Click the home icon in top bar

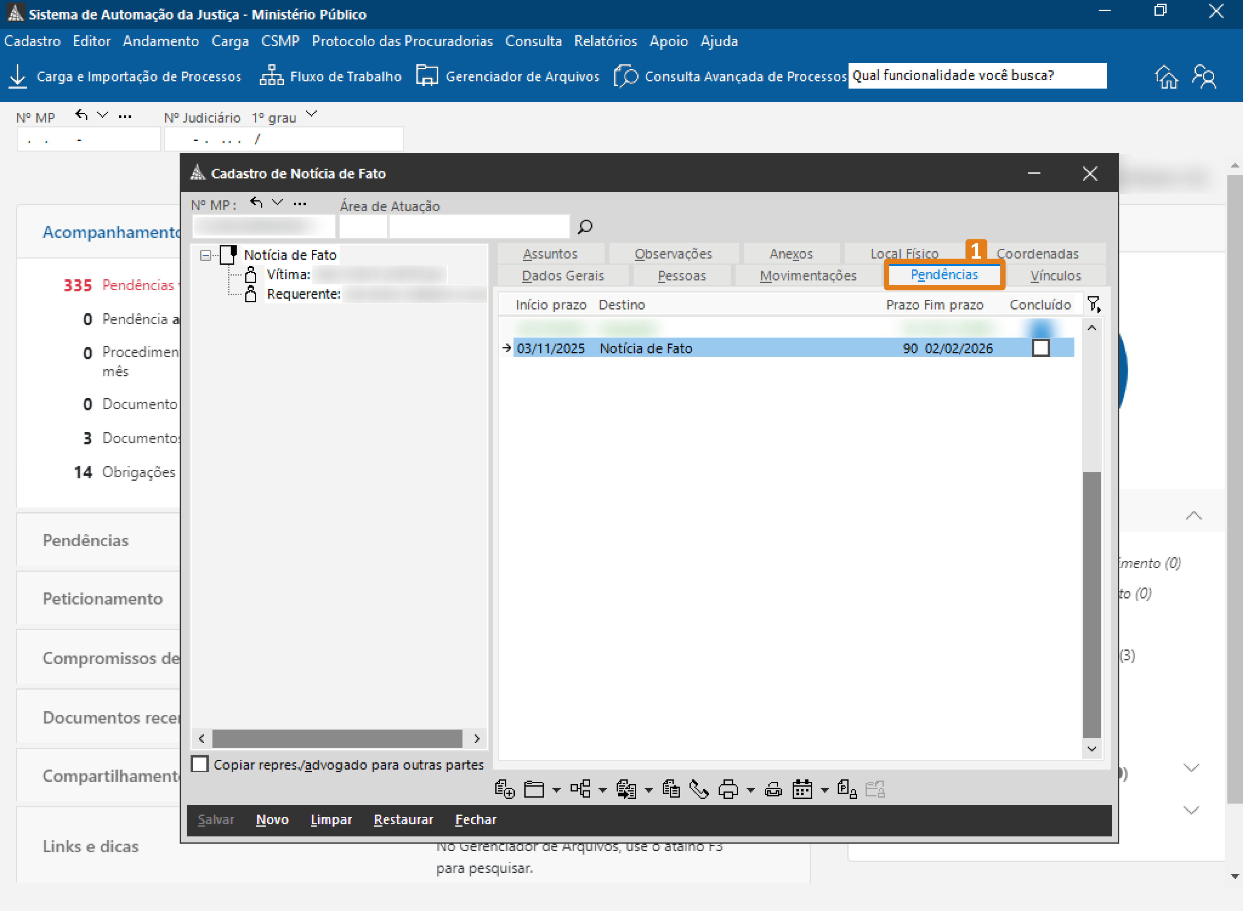[1166, 77]
